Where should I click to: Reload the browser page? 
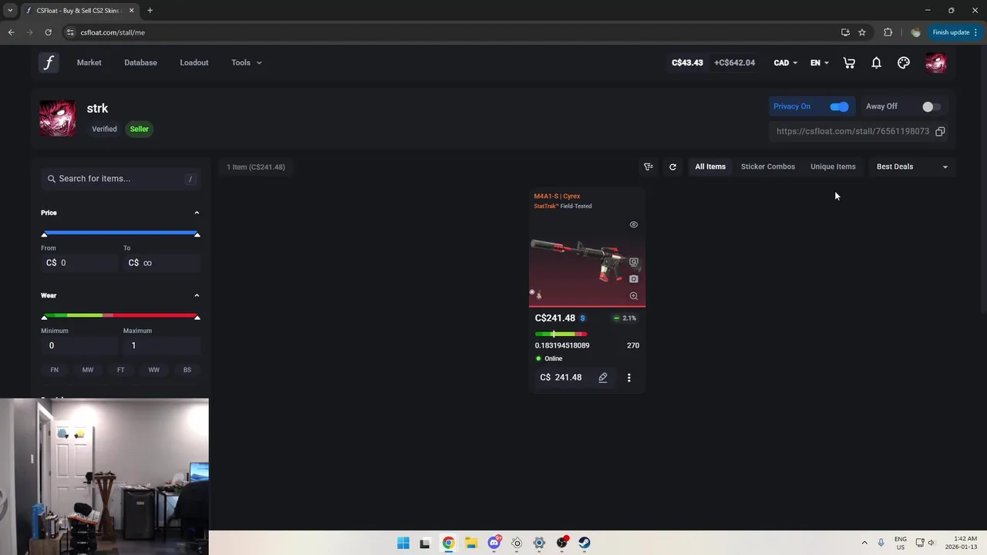(x=48, y=32)
